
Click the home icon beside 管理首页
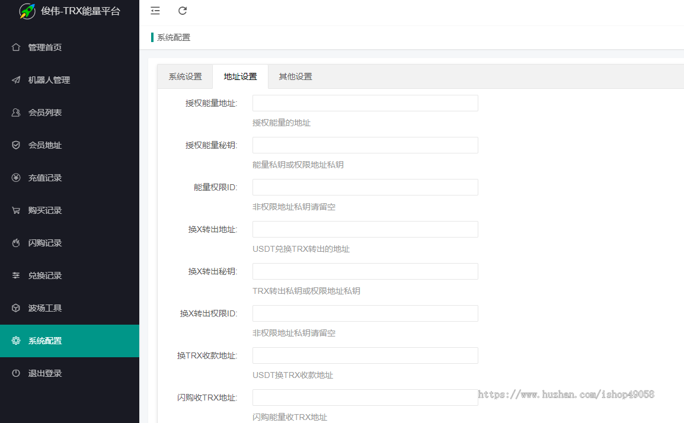click(x=16, y=47)
